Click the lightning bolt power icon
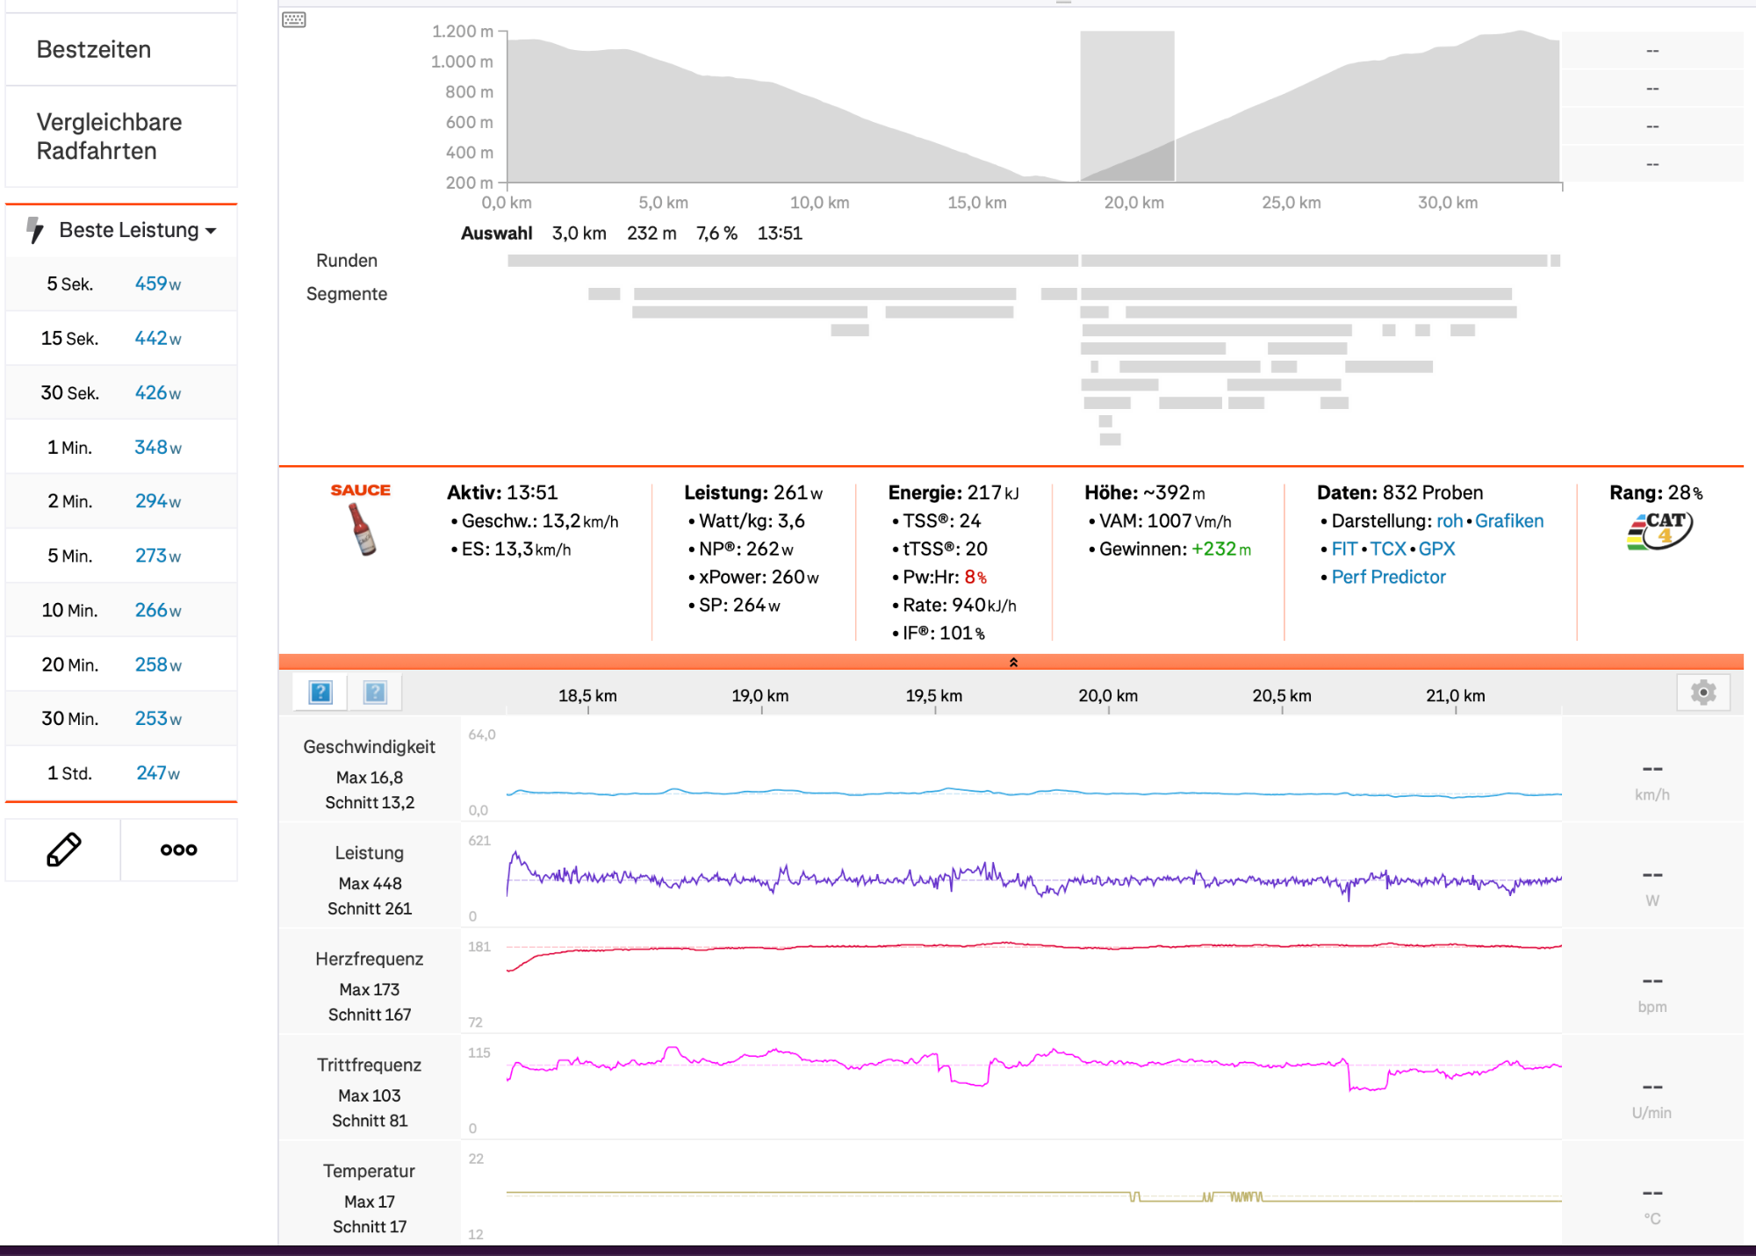 pyautogui.click(x=35, y=230)
